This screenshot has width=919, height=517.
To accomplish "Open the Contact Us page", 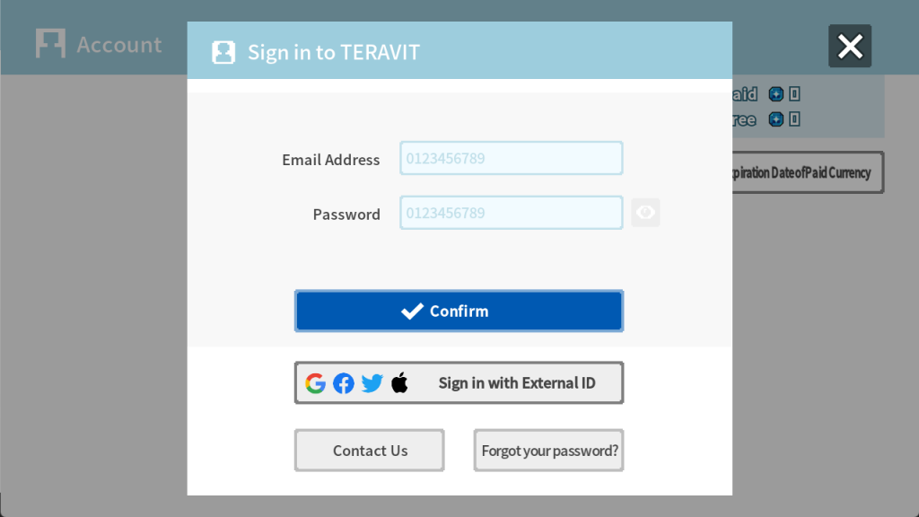I will coord(369,451).
